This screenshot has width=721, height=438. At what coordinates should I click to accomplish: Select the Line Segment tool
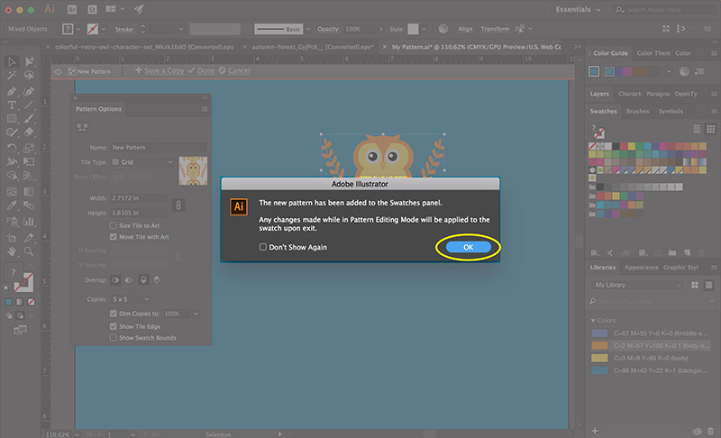(x=29, y=105)
